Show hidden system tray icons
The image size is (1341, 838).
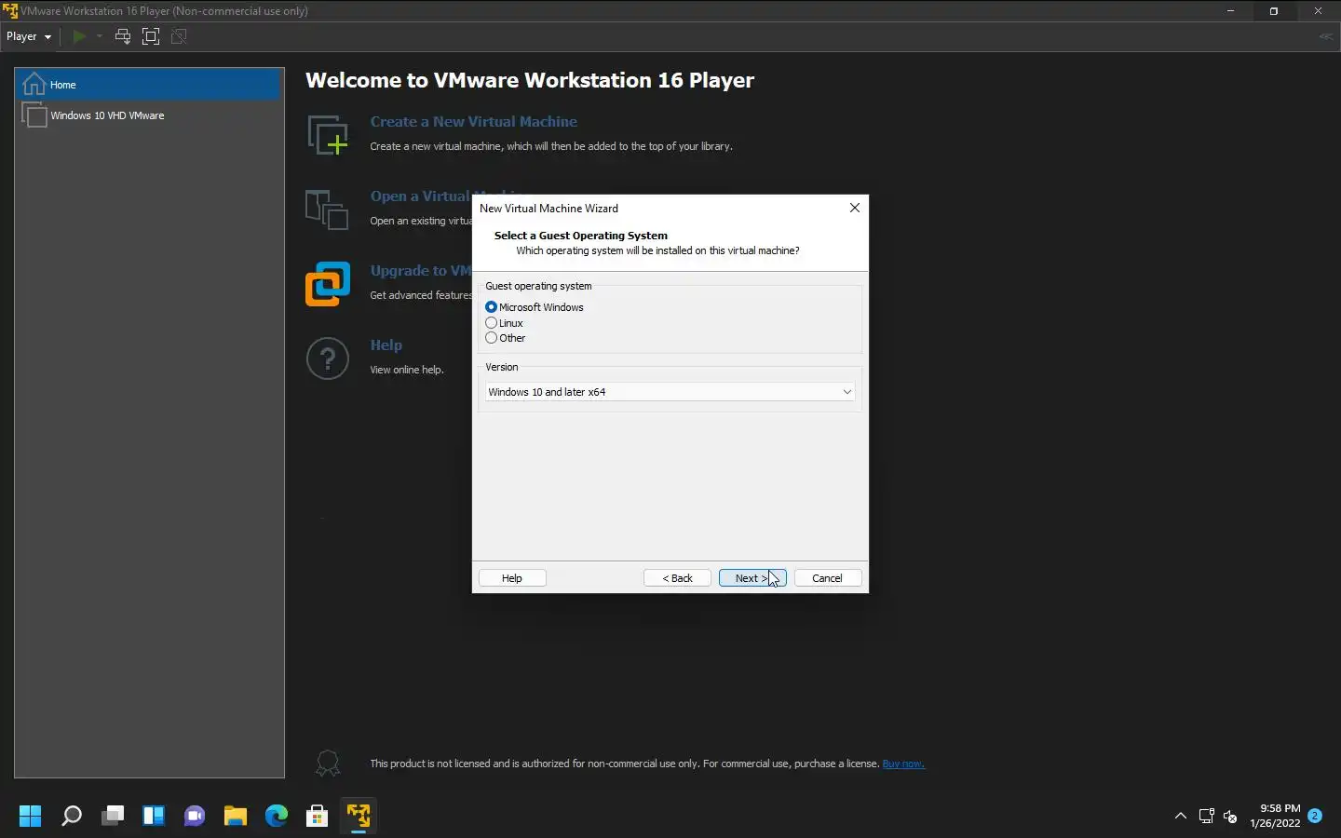coord(1181,817)
